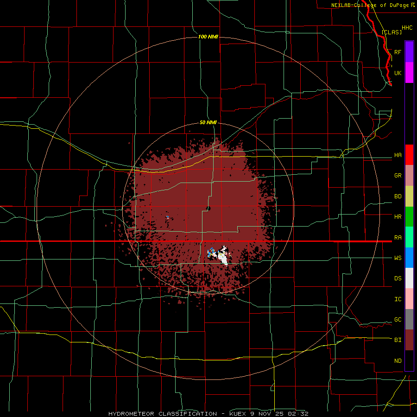Click the 'HHC' product label
This screenshot has height=417, width=417.
click(407, 28)
